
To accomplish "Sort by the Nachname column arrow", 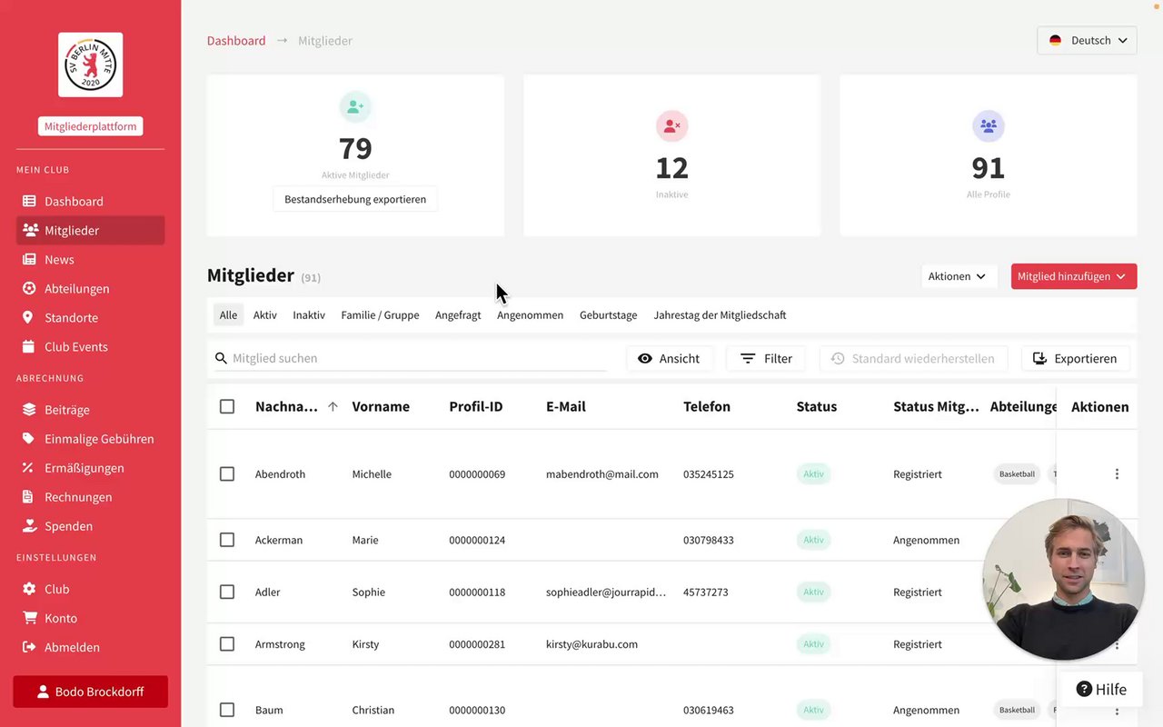I will [x=333, y=406].
